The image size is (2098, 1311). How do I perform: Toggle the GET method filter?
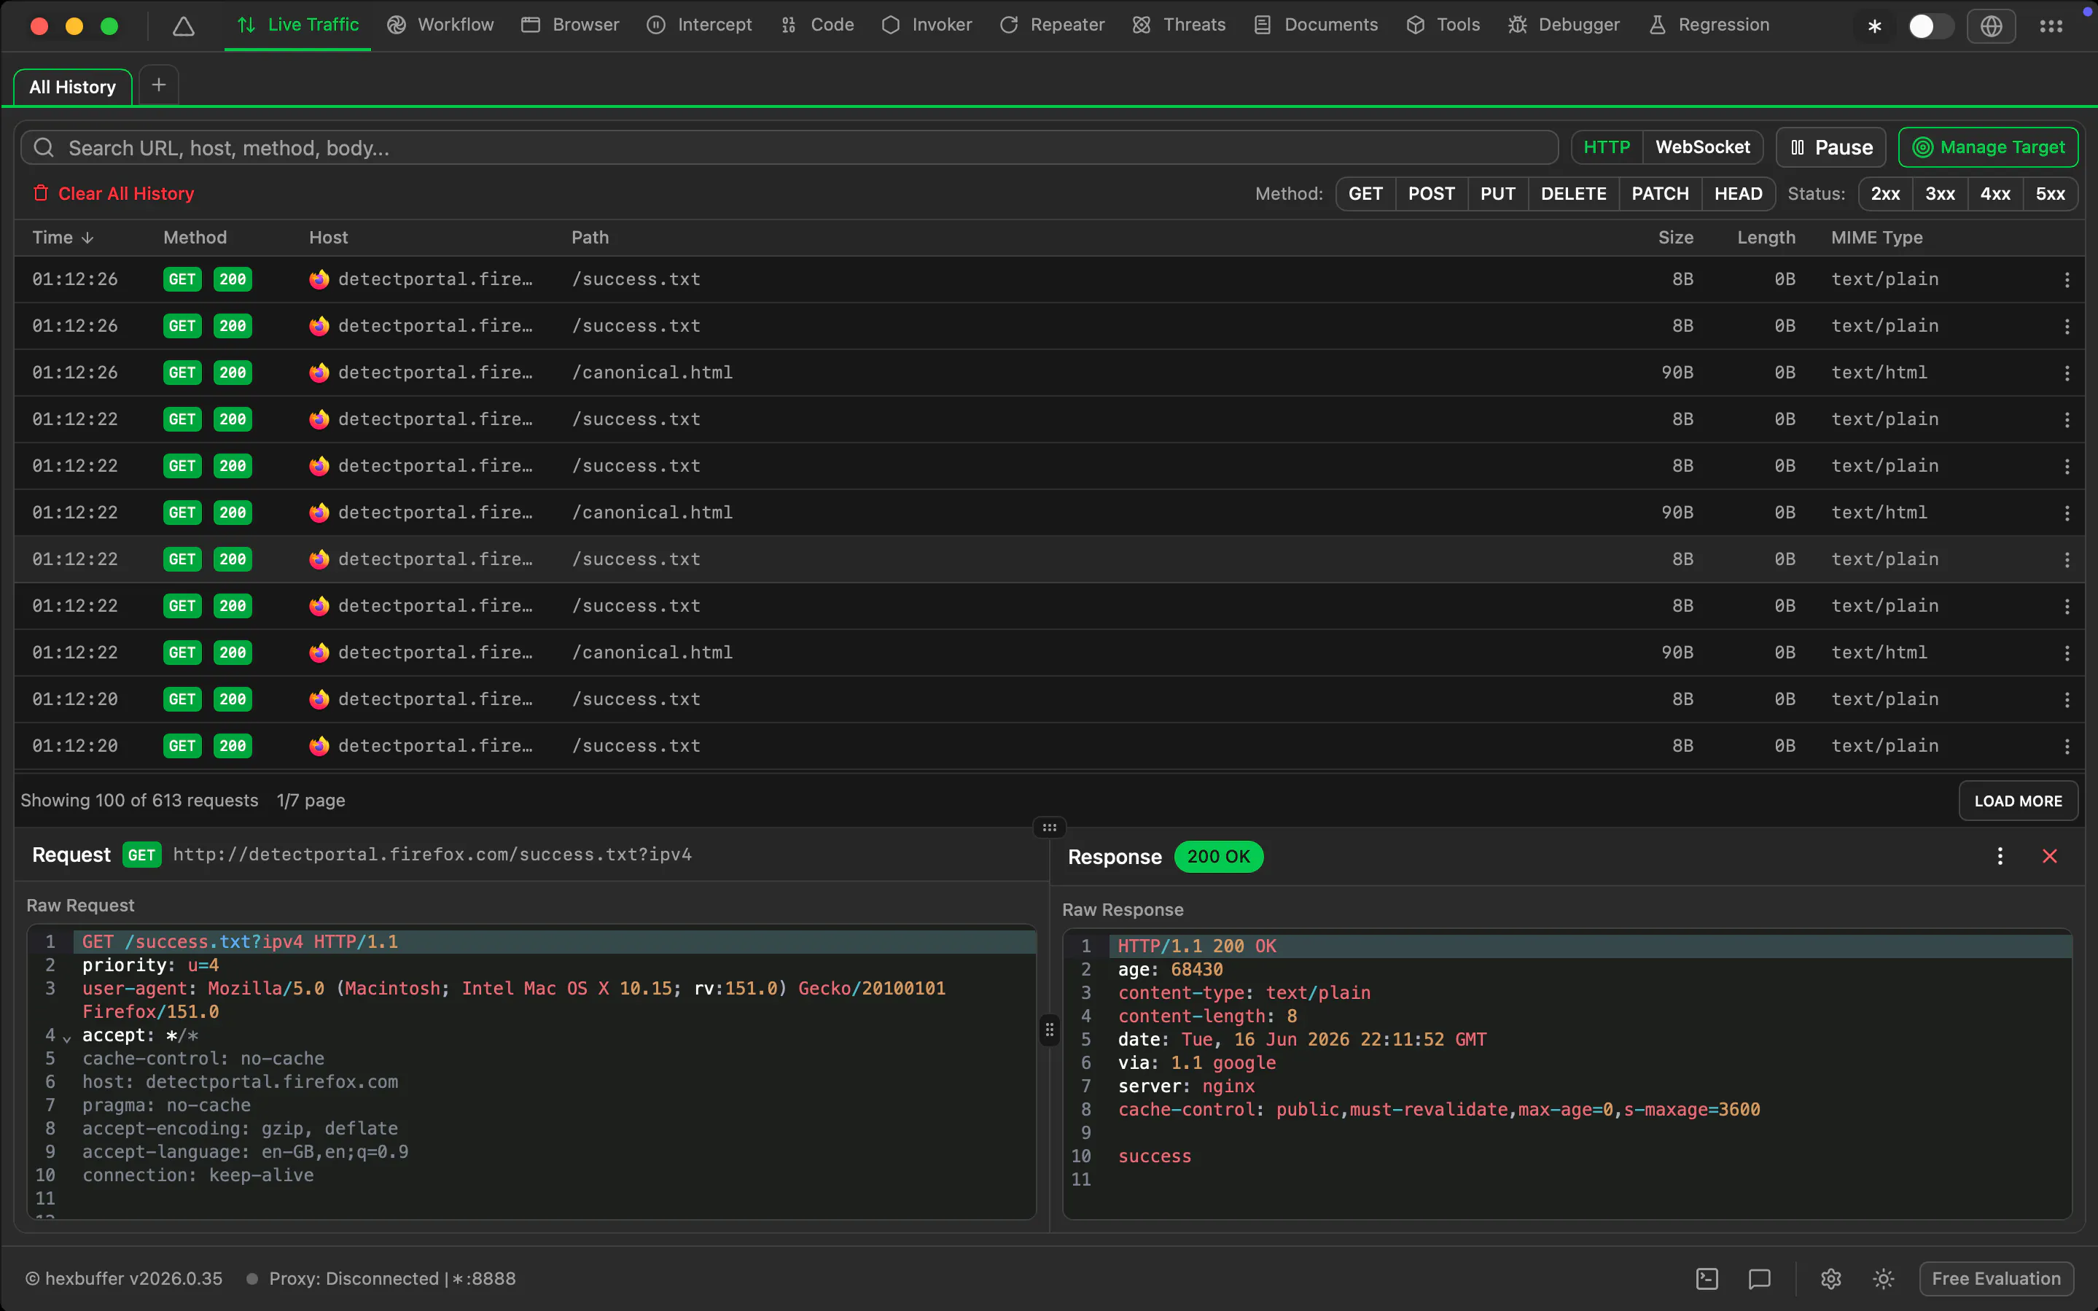click(1365, 193)
